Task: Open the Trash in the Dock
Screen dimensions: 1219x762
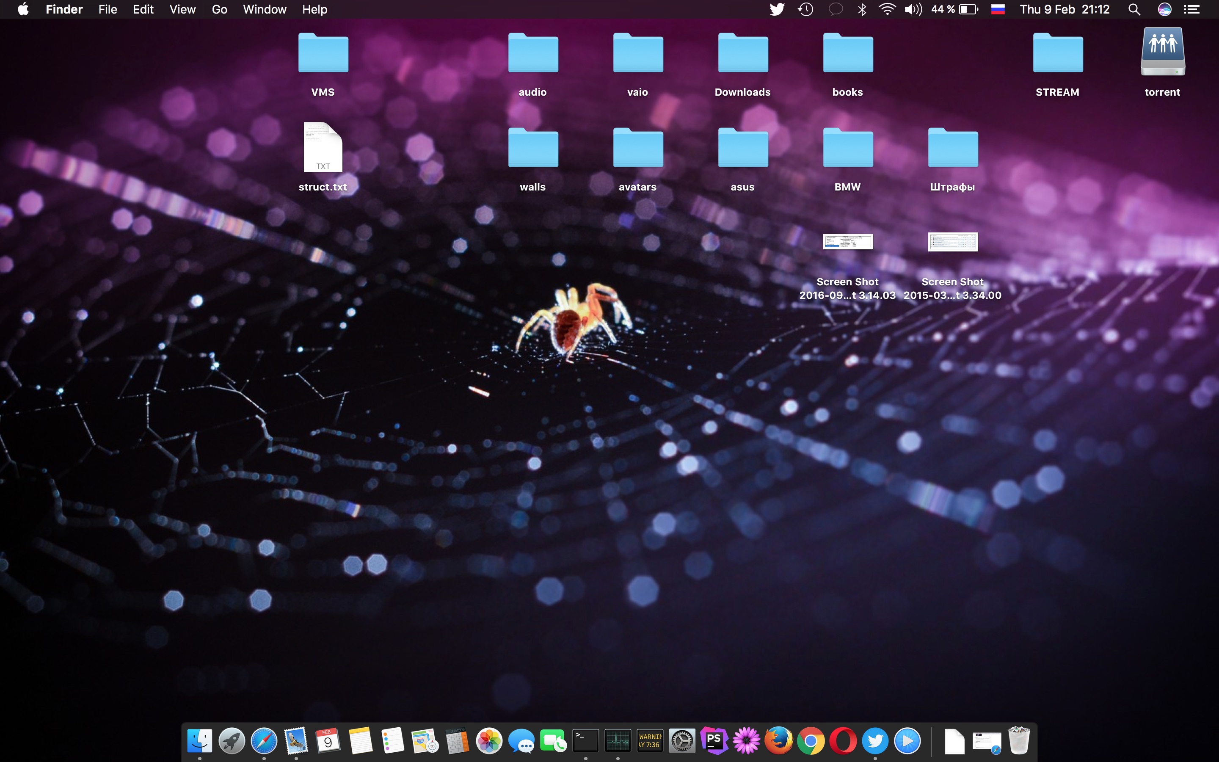Action: 1019,741
